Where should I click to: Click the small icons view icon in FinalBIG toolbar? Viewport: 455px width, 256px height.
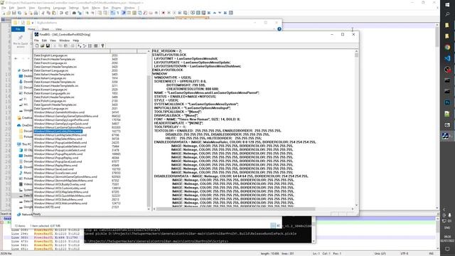click(x=85, y=46)
